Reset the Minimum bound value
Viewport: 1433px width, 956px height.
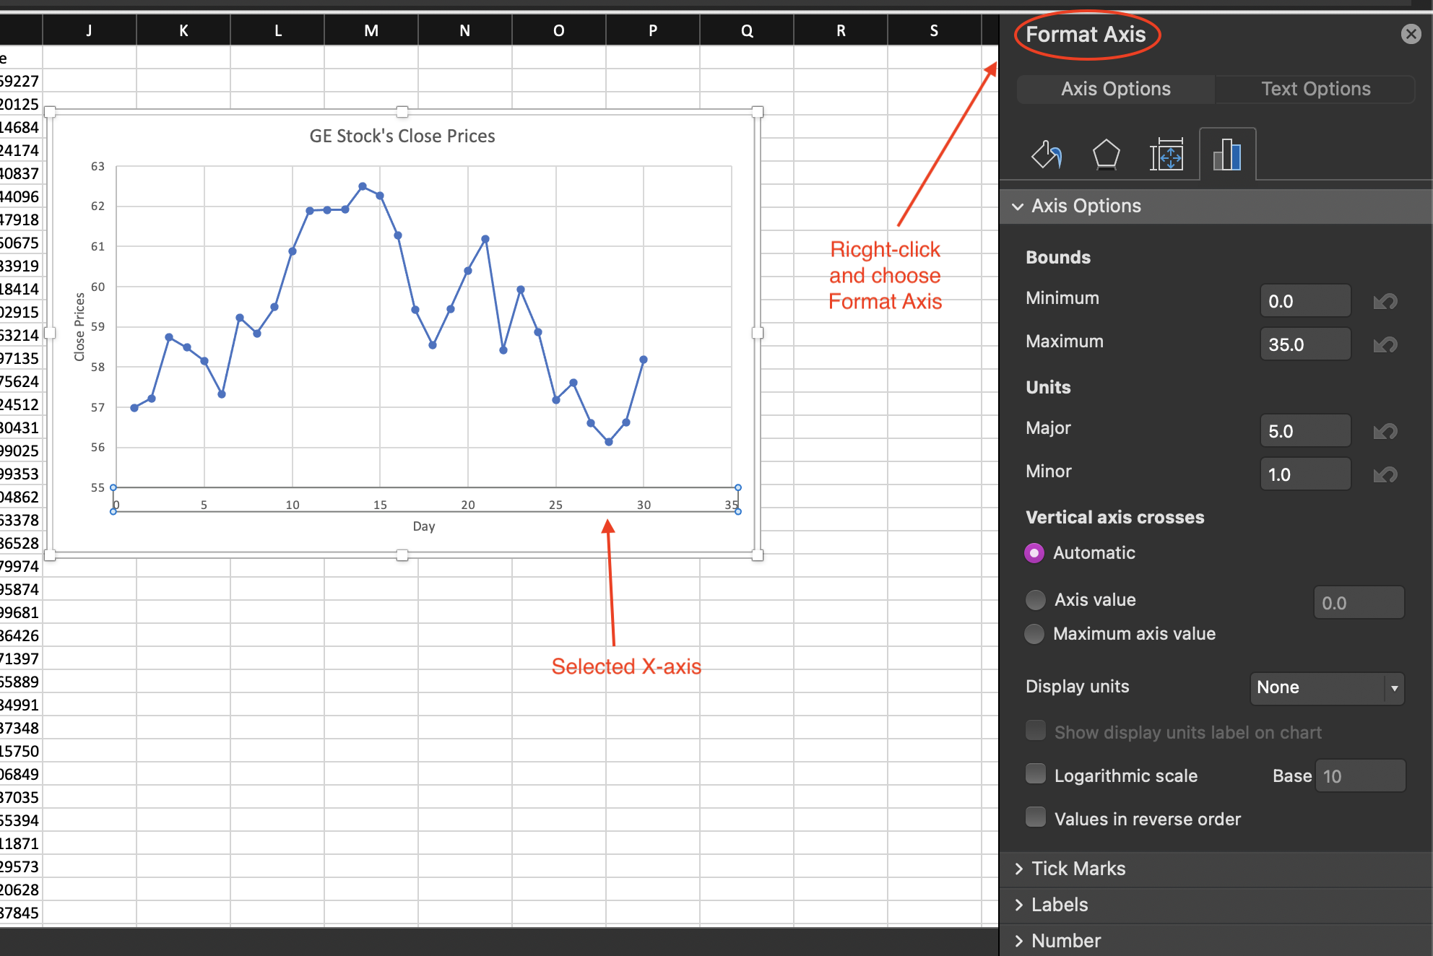[1385, 301]
